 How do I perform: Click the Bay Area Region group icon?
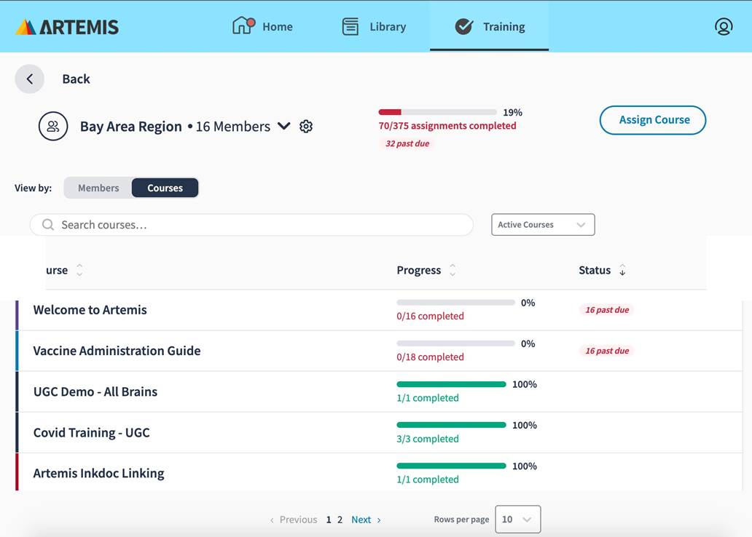53,127
